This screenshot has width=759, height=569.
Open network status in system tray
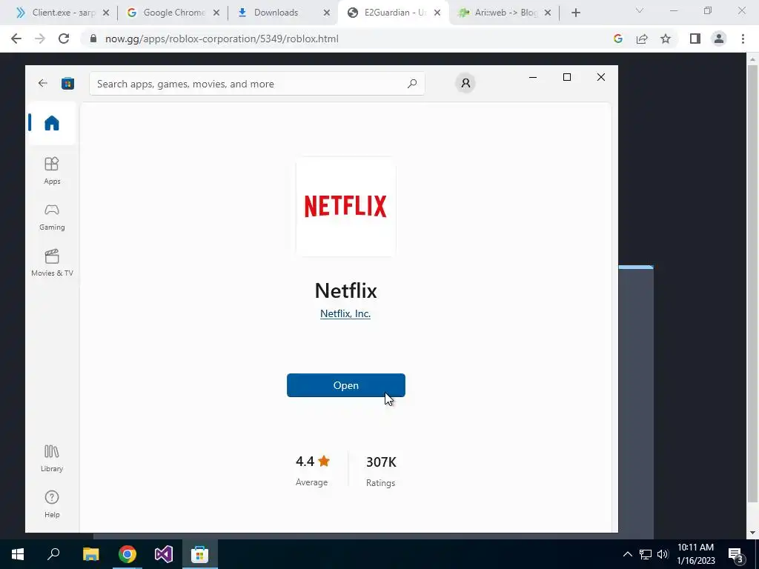646,554
